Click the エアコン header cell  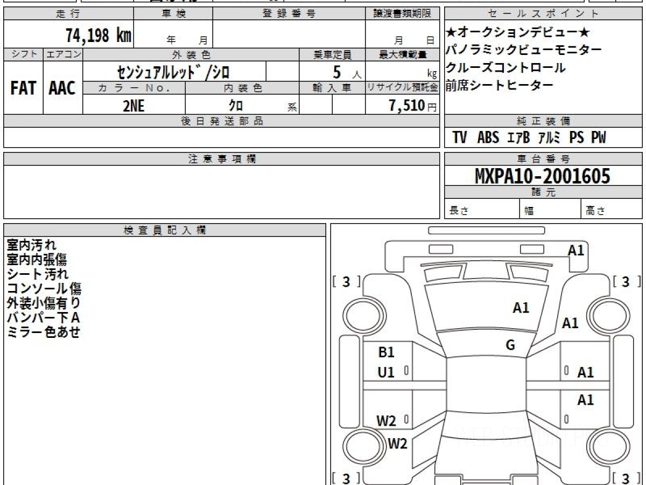tap(63, 54)
